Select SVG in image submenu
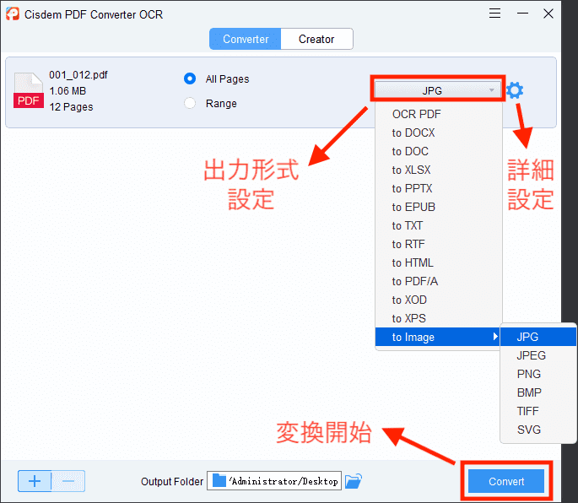578x503 pixels. click(x=538, y=430)
